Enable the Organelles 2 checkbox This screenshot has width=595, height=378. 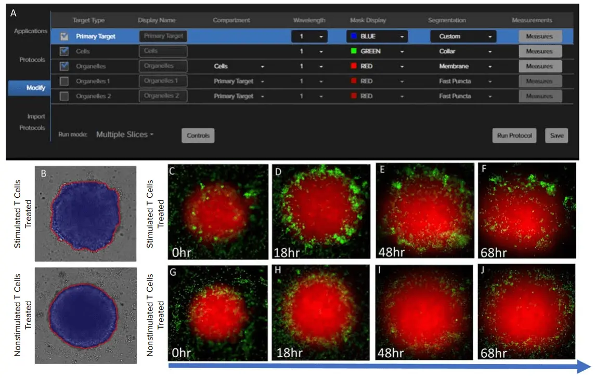tap(64, 96)
